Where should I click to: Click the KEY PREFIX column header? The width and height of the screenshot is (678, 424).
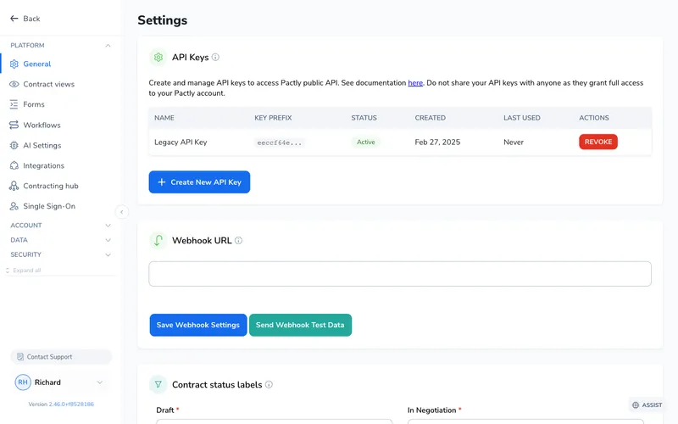point(273,118)
